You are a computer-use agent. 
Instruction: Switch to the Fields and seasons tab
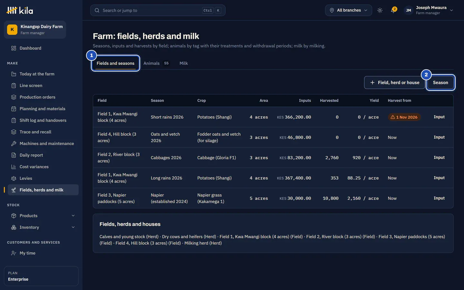click(x=115, y=63)
